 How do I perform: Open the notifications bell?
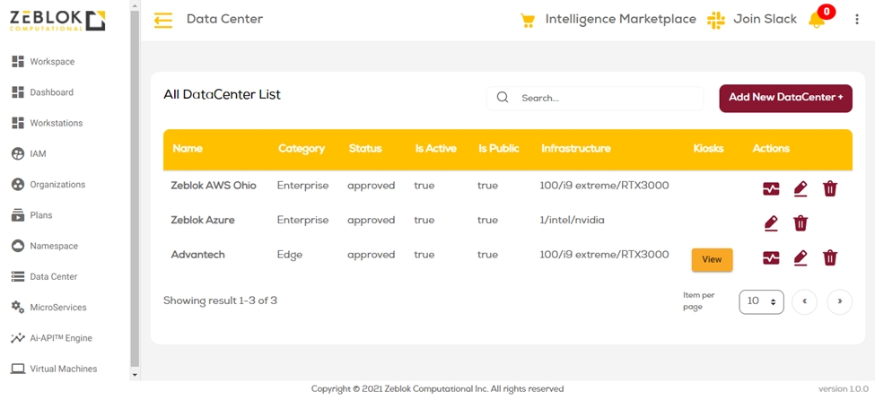[817, 20]
